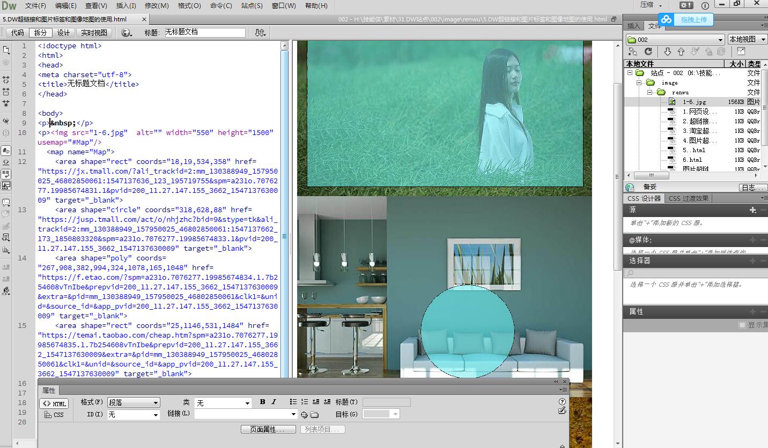Switch to the CSS 过渡效果 tab
Screen dimensions: 768x448
coord(689,198)
